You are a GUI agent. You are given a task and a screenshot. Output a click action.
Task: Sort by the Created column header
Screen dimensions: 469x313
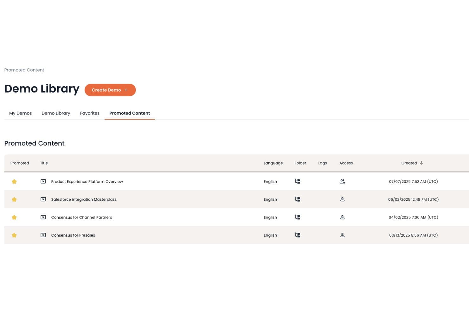pos(409,163)
